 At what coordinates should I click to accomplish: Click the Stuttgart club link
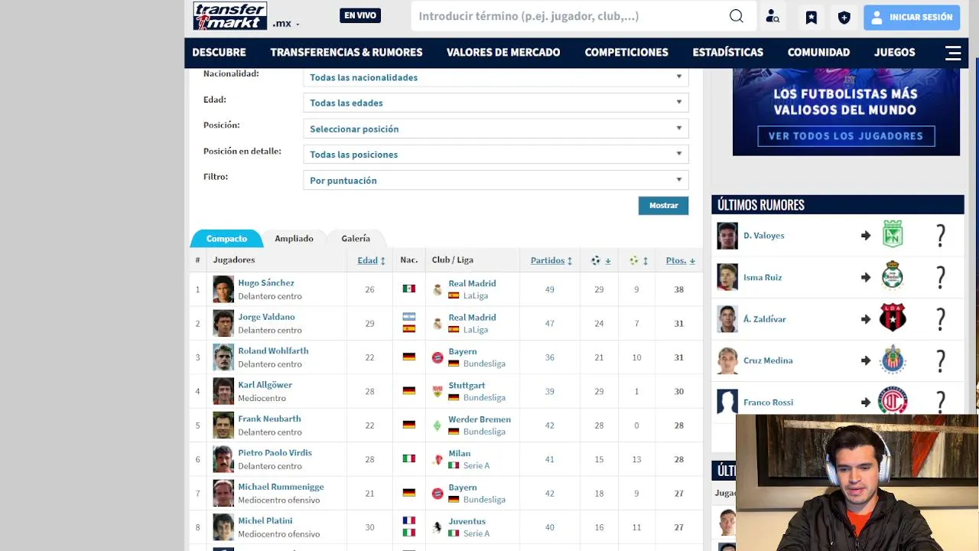(467, 386)
